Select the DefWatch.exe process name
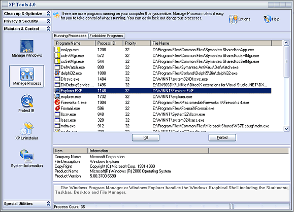 click(x=73, y=67)
